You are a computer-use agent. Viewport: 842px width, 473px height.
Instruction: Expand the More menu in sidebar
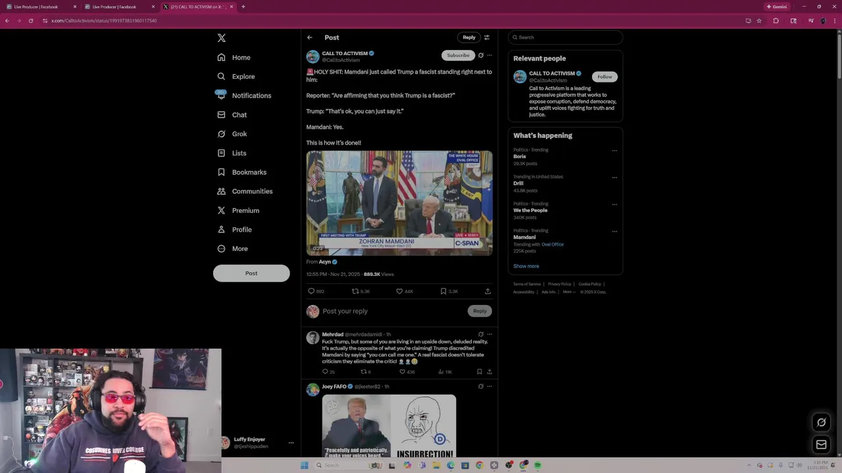coord(232,248)
